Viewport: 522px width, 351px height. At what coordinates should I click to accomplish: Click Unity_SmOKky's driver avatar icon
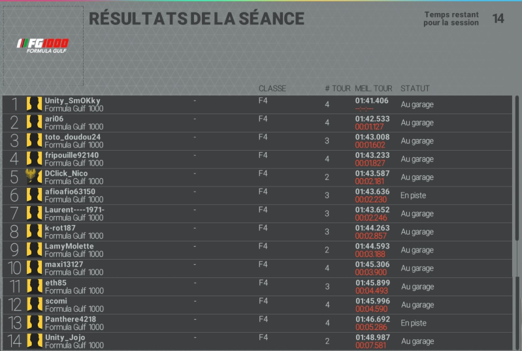34,104
